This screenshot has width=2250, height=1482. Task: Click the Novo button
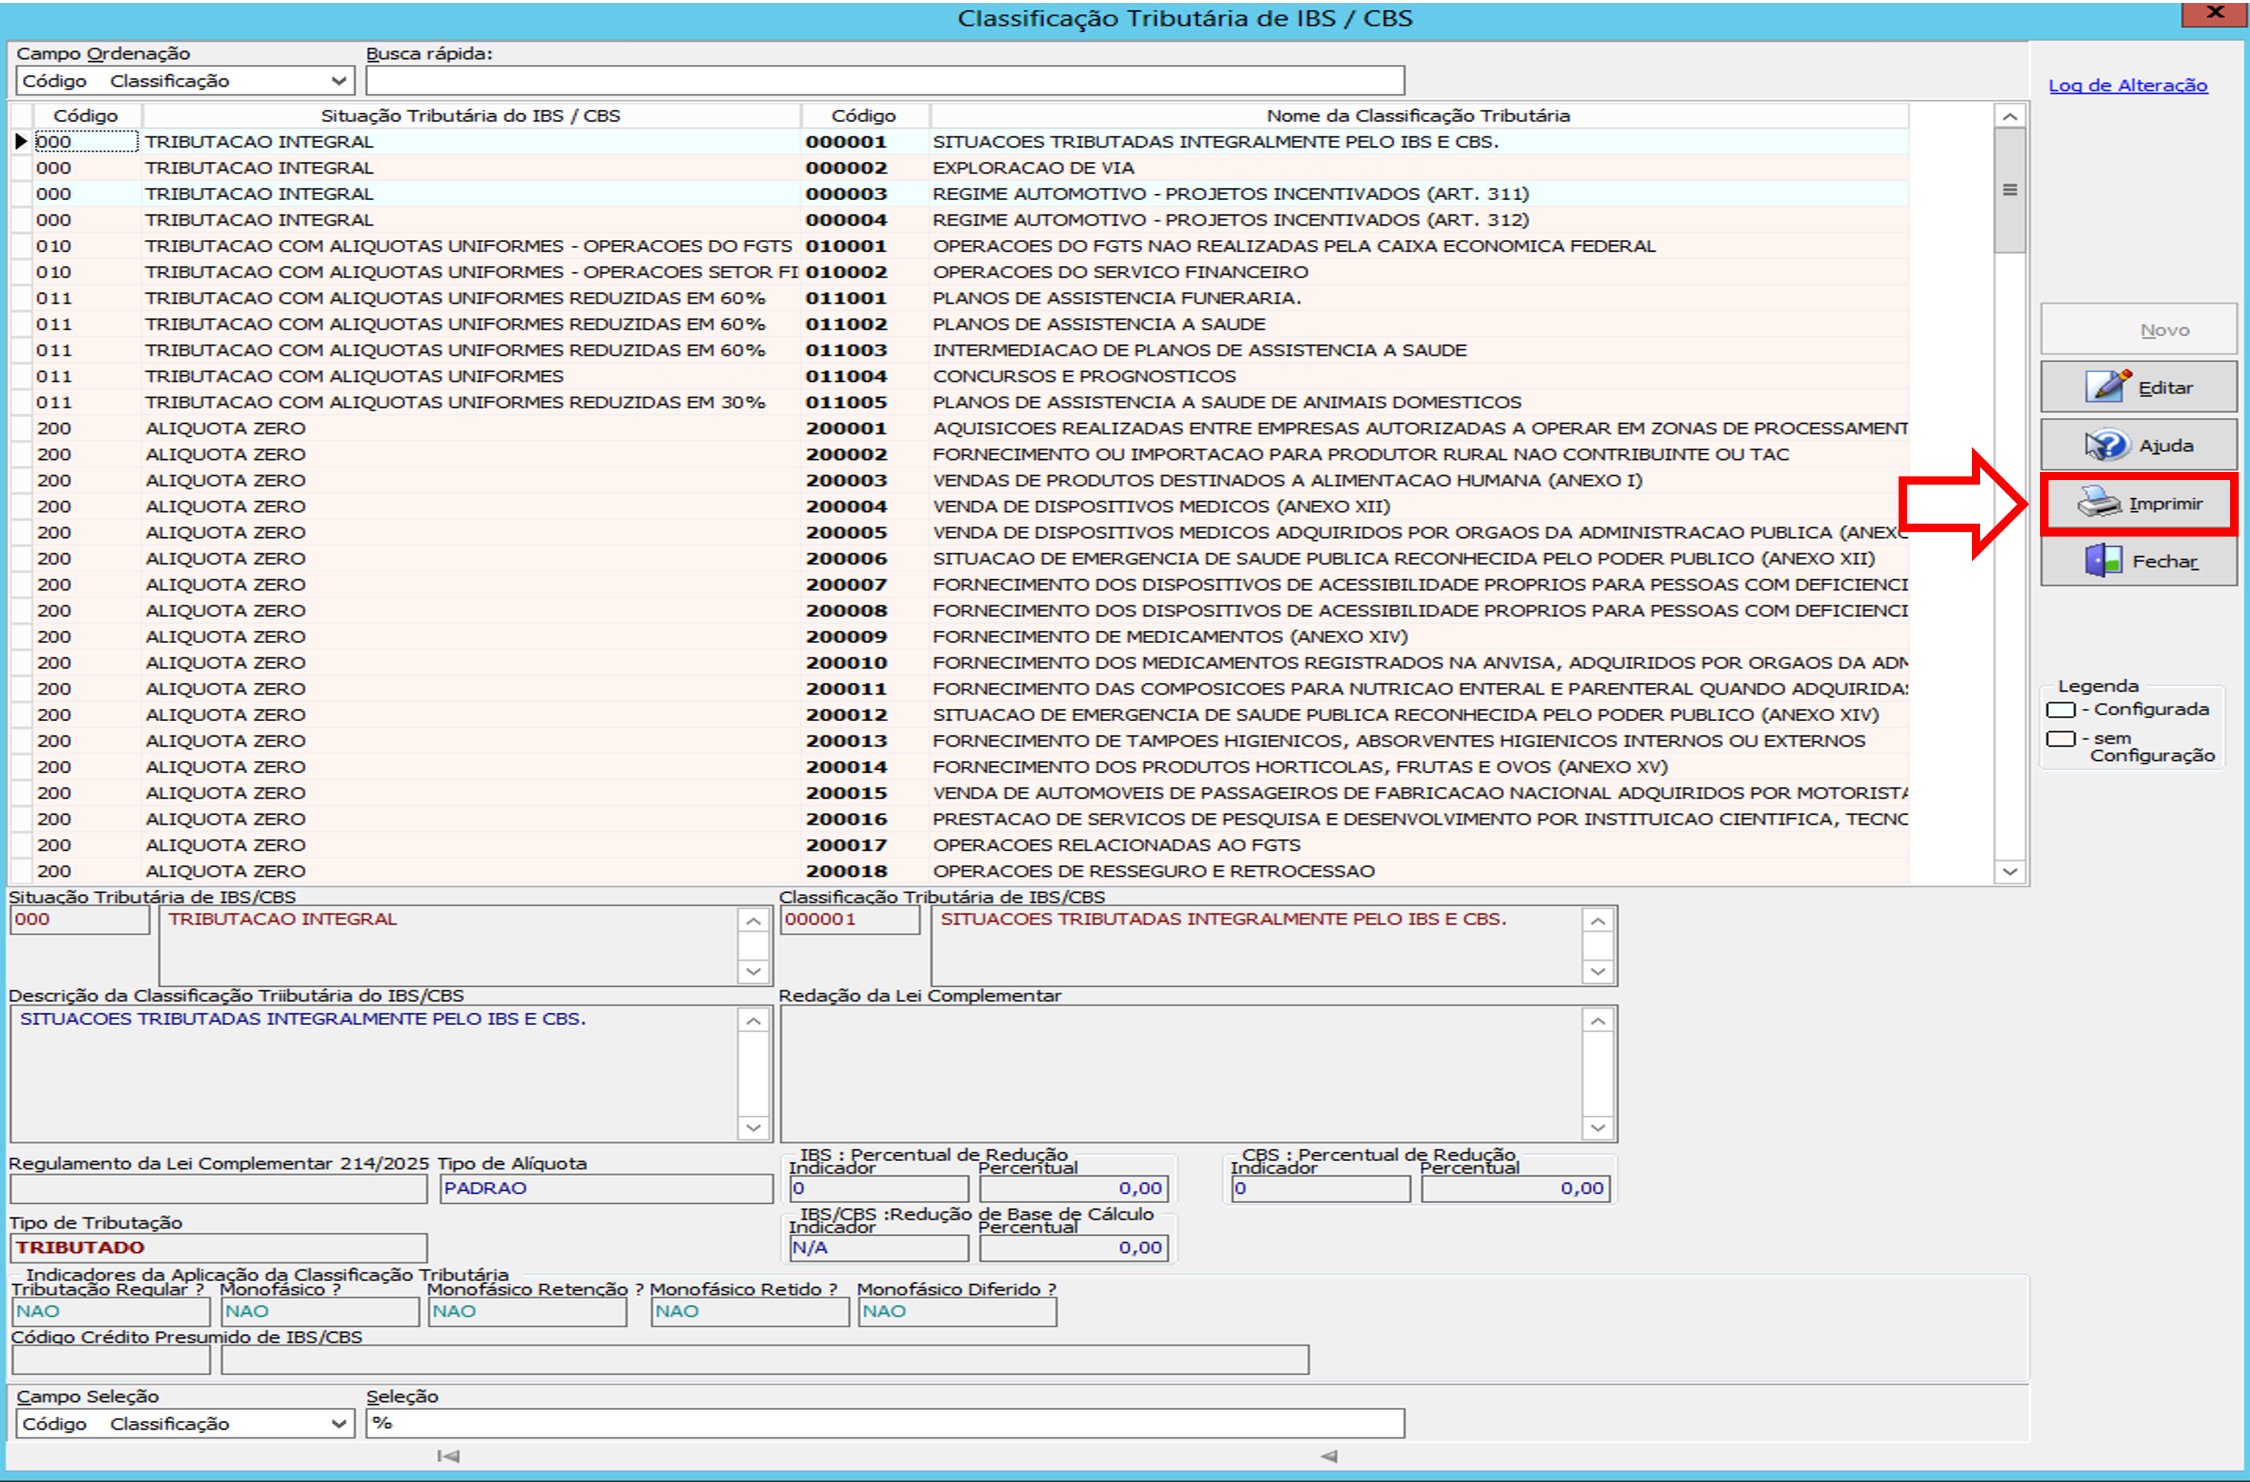2138,330
